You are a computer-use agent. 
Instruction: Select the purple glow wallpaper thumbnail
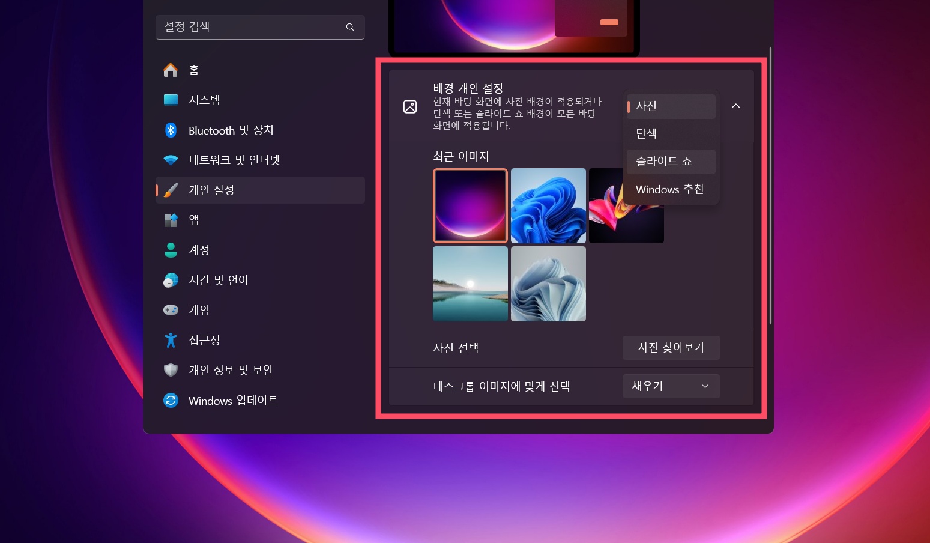click(x=470, y=205)
